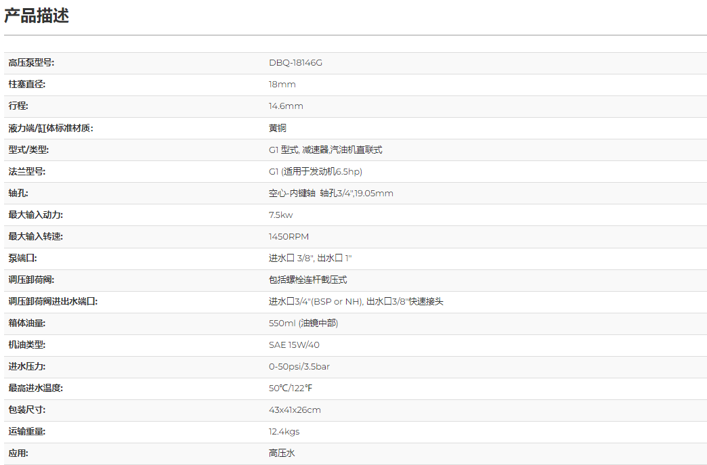
Task: Click the 产品描述 heading
Action: [x=37, y=16]
